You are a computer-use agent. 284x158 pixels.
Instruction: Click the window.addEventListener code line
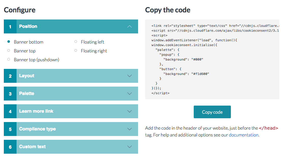pyautogui.click(x=194, y=40)
